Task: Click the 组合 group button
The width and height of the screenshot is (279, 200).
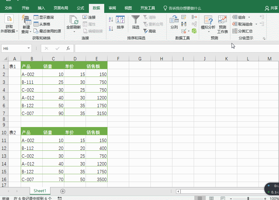Action: (x=239, y=17)
